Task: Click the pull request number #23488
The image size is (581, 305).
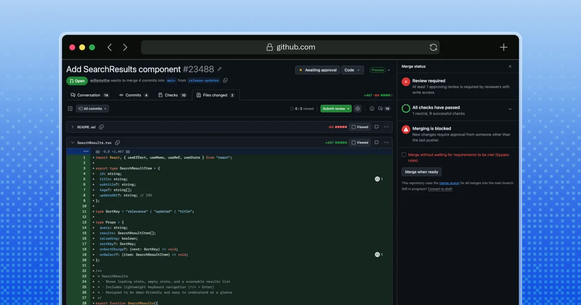Action: click(198, 69)
